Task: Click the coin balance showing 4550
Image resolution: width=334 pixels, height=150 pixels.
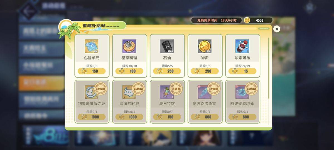Action: (258, 20)
